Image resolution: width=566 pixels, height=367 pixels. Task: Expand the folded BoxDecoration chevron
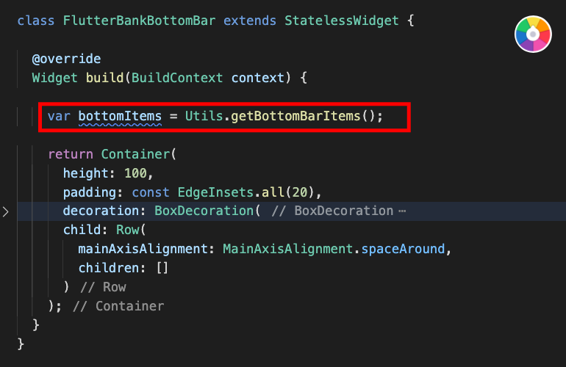click(x=5, y=211)
